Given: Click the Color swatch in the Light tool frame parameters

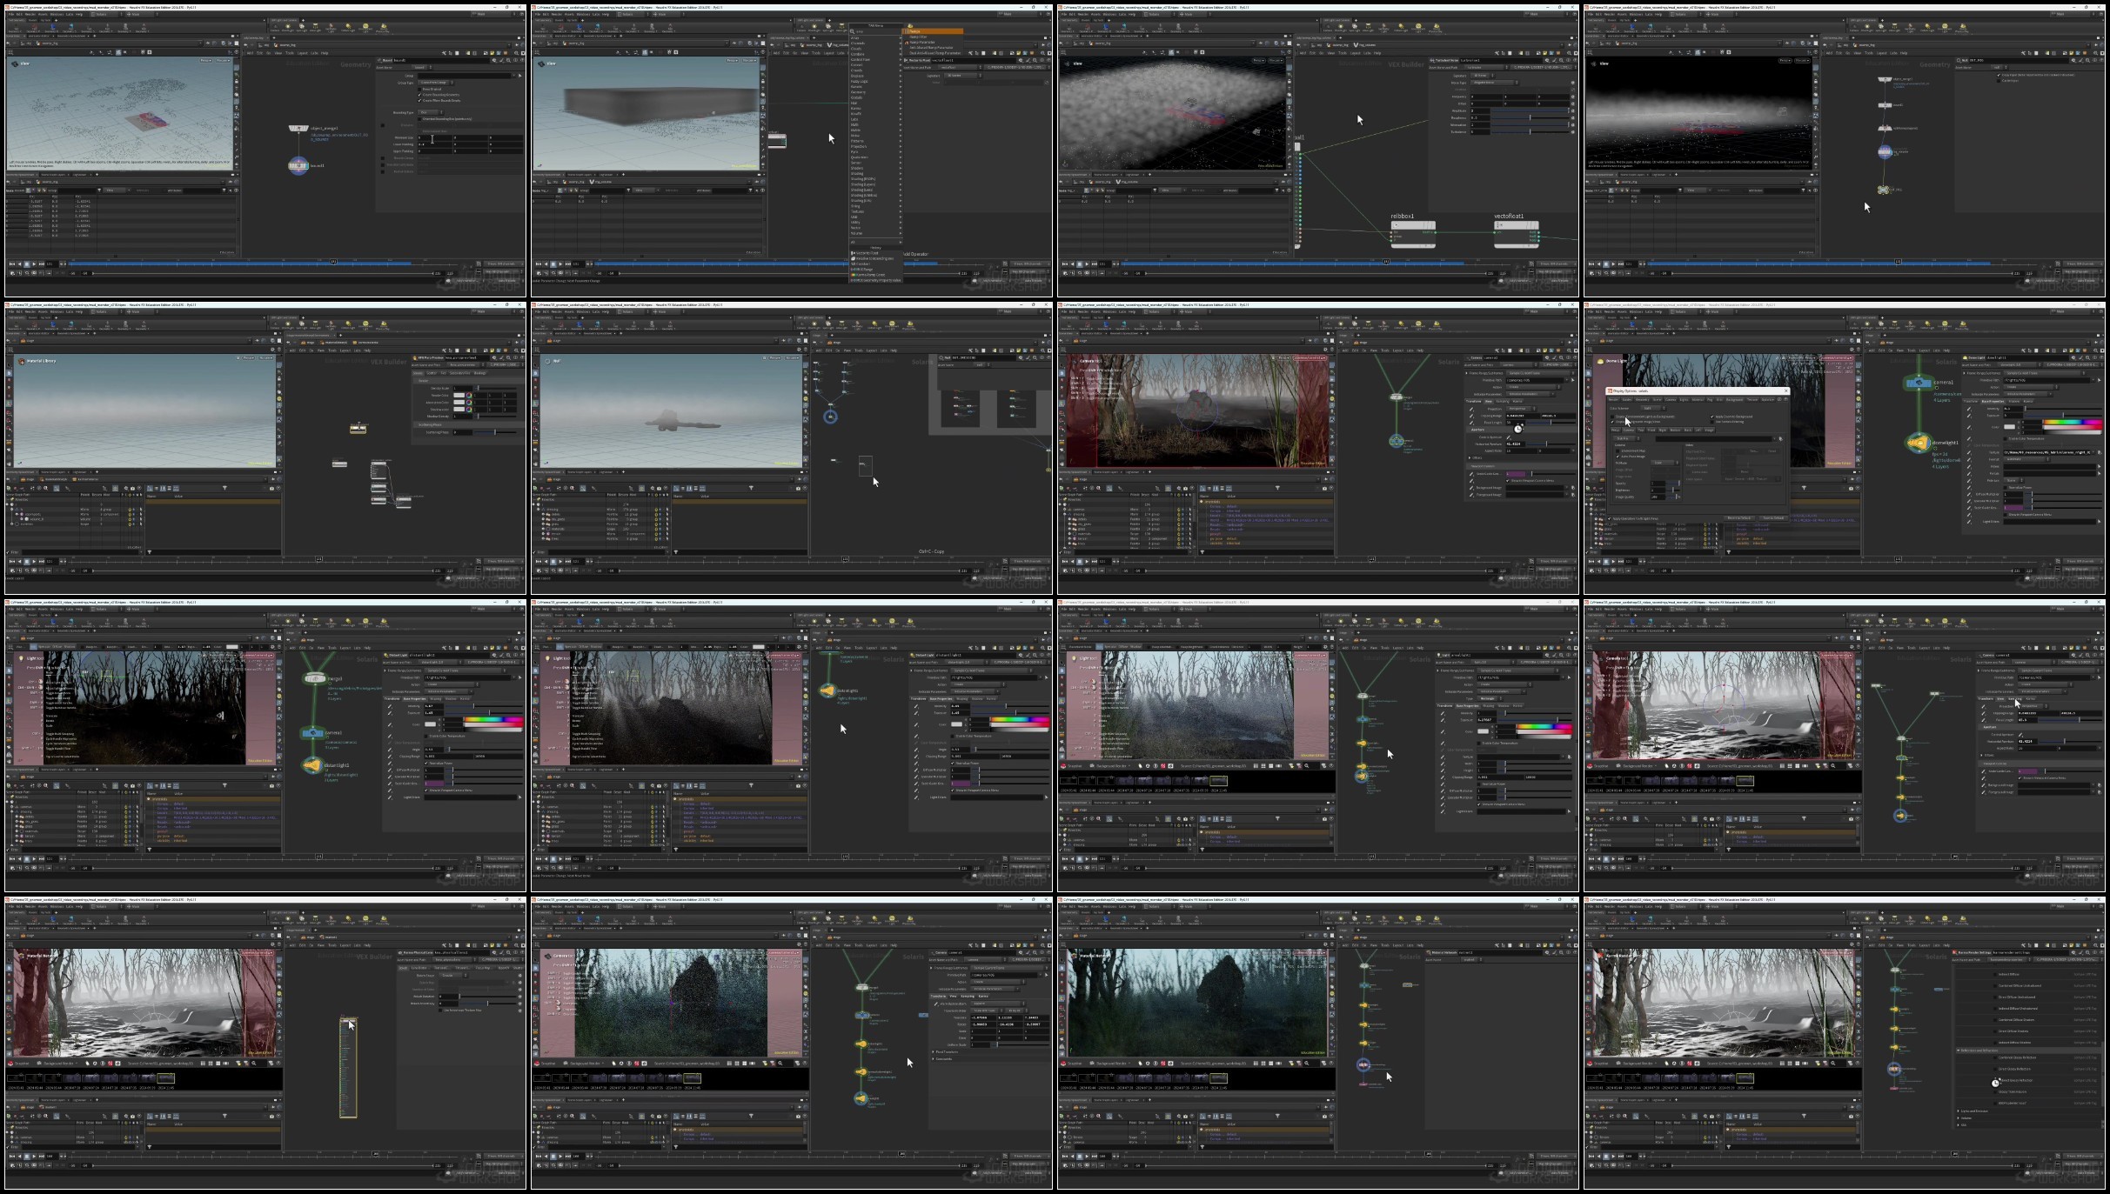Looking at the screenshot, I should click(x=430, y=724).
